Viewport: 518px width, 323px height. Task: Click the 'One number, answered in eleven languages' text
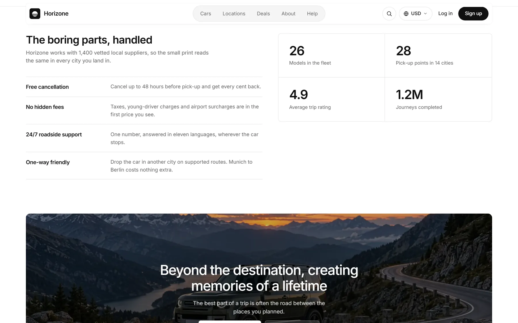click(184, 138)
